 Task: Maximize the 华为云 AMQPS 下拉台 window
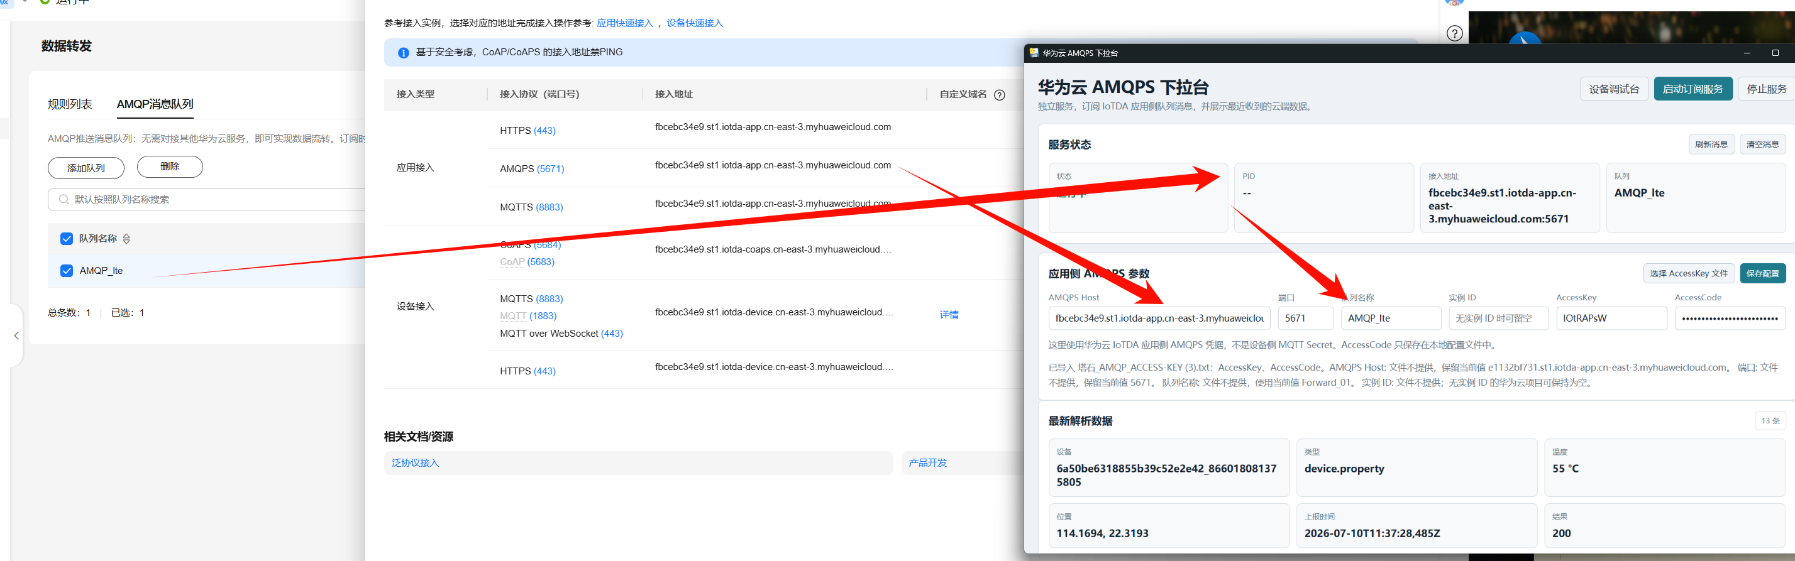(x=1775, y=53)
